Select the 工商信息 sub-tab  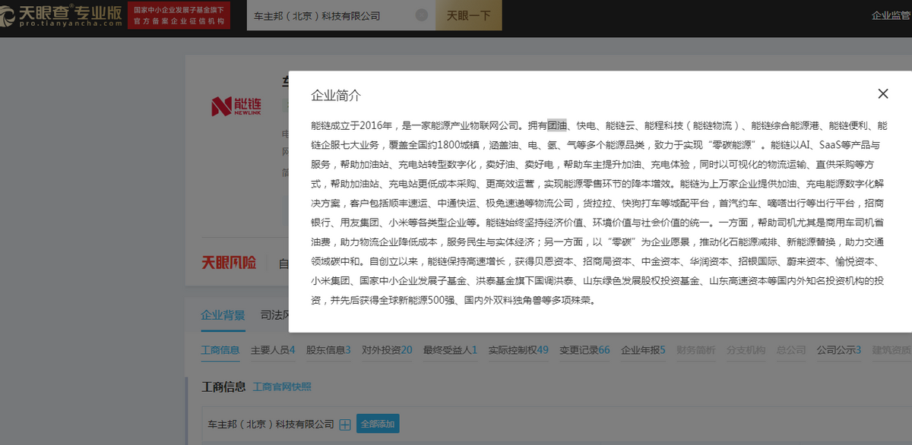tap(220, 350)
